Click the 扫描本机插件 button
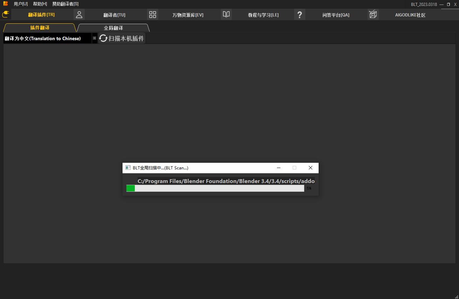The image size is (459, 299). tap(122, 38)
